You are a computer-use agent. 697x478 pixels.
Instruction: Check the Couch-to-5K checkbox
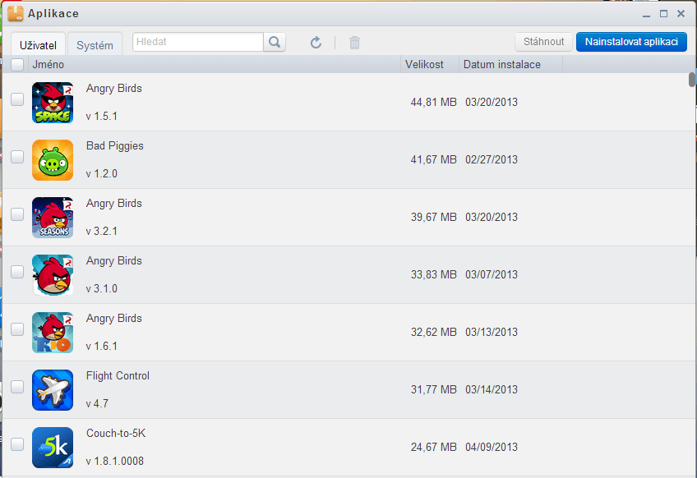point(17,444)
